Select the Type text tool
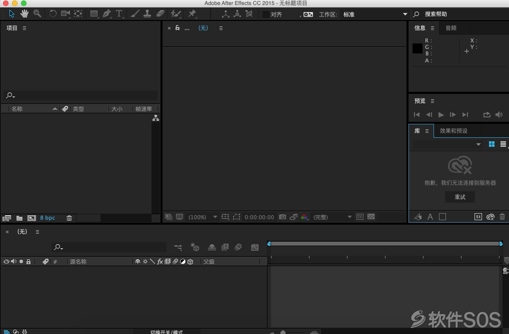509x334 pixels. (x=119, y=13)
